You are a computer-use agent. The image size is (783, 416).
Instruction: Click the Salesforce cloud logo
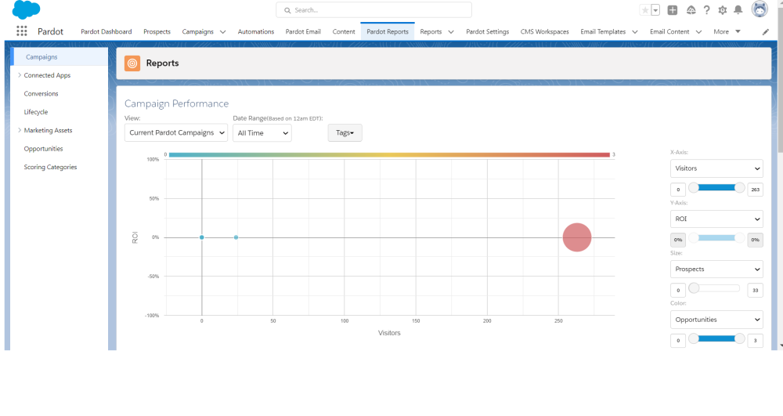26,9
